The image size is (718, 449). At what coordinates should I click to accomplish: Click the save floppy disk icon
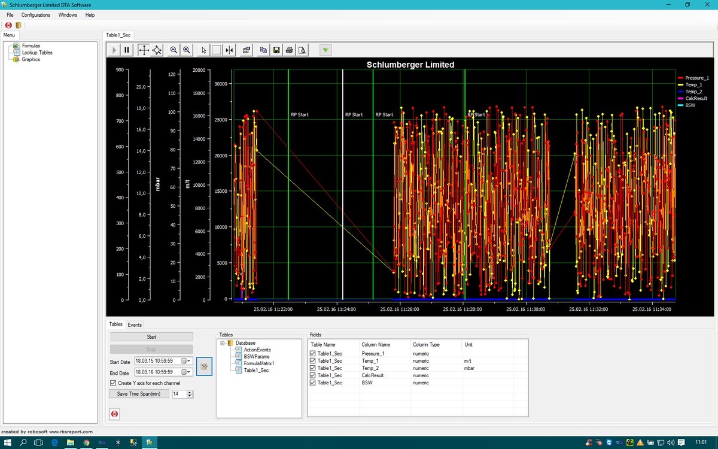click(x=276, y=50)
